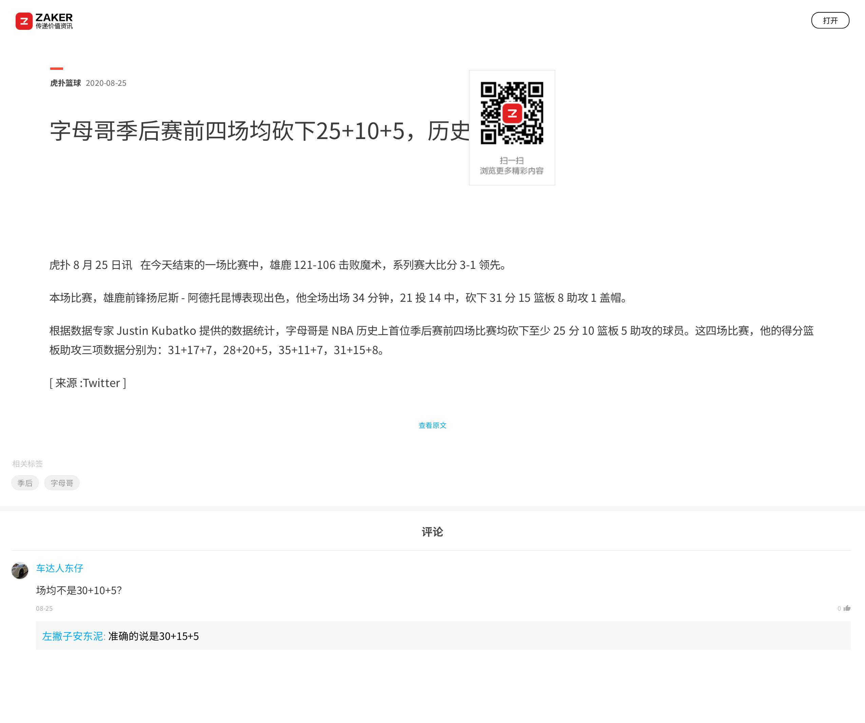Open 左撇子安东泥 user profile link

(73, 636)
